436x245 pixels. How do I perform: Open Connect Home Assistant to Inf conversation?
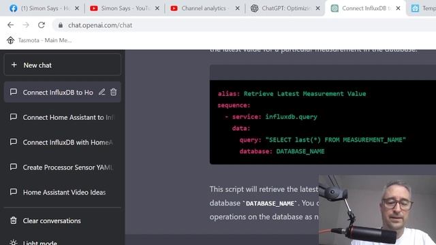coord(62,117)
